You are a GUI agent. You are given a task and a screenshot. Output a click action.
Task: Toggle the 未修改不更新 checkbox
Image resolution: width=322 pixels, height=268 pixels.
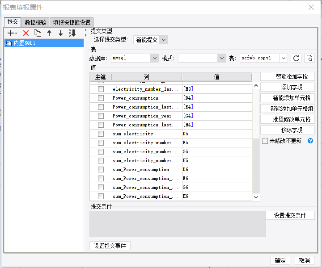[x=265, y=141]
